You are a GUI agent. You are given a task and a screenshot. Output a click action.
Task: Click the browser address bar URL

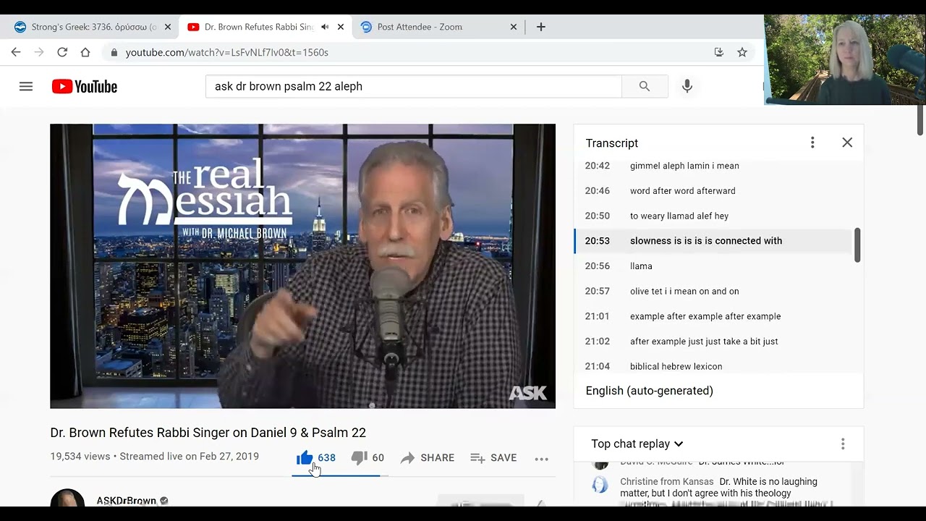click(227, 52)
